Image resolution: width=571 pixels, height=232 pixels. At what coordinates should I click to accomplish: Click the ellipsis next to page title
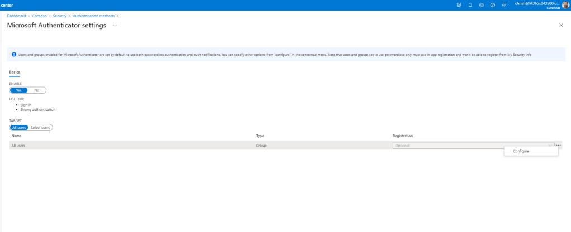[x=115, y=26]
